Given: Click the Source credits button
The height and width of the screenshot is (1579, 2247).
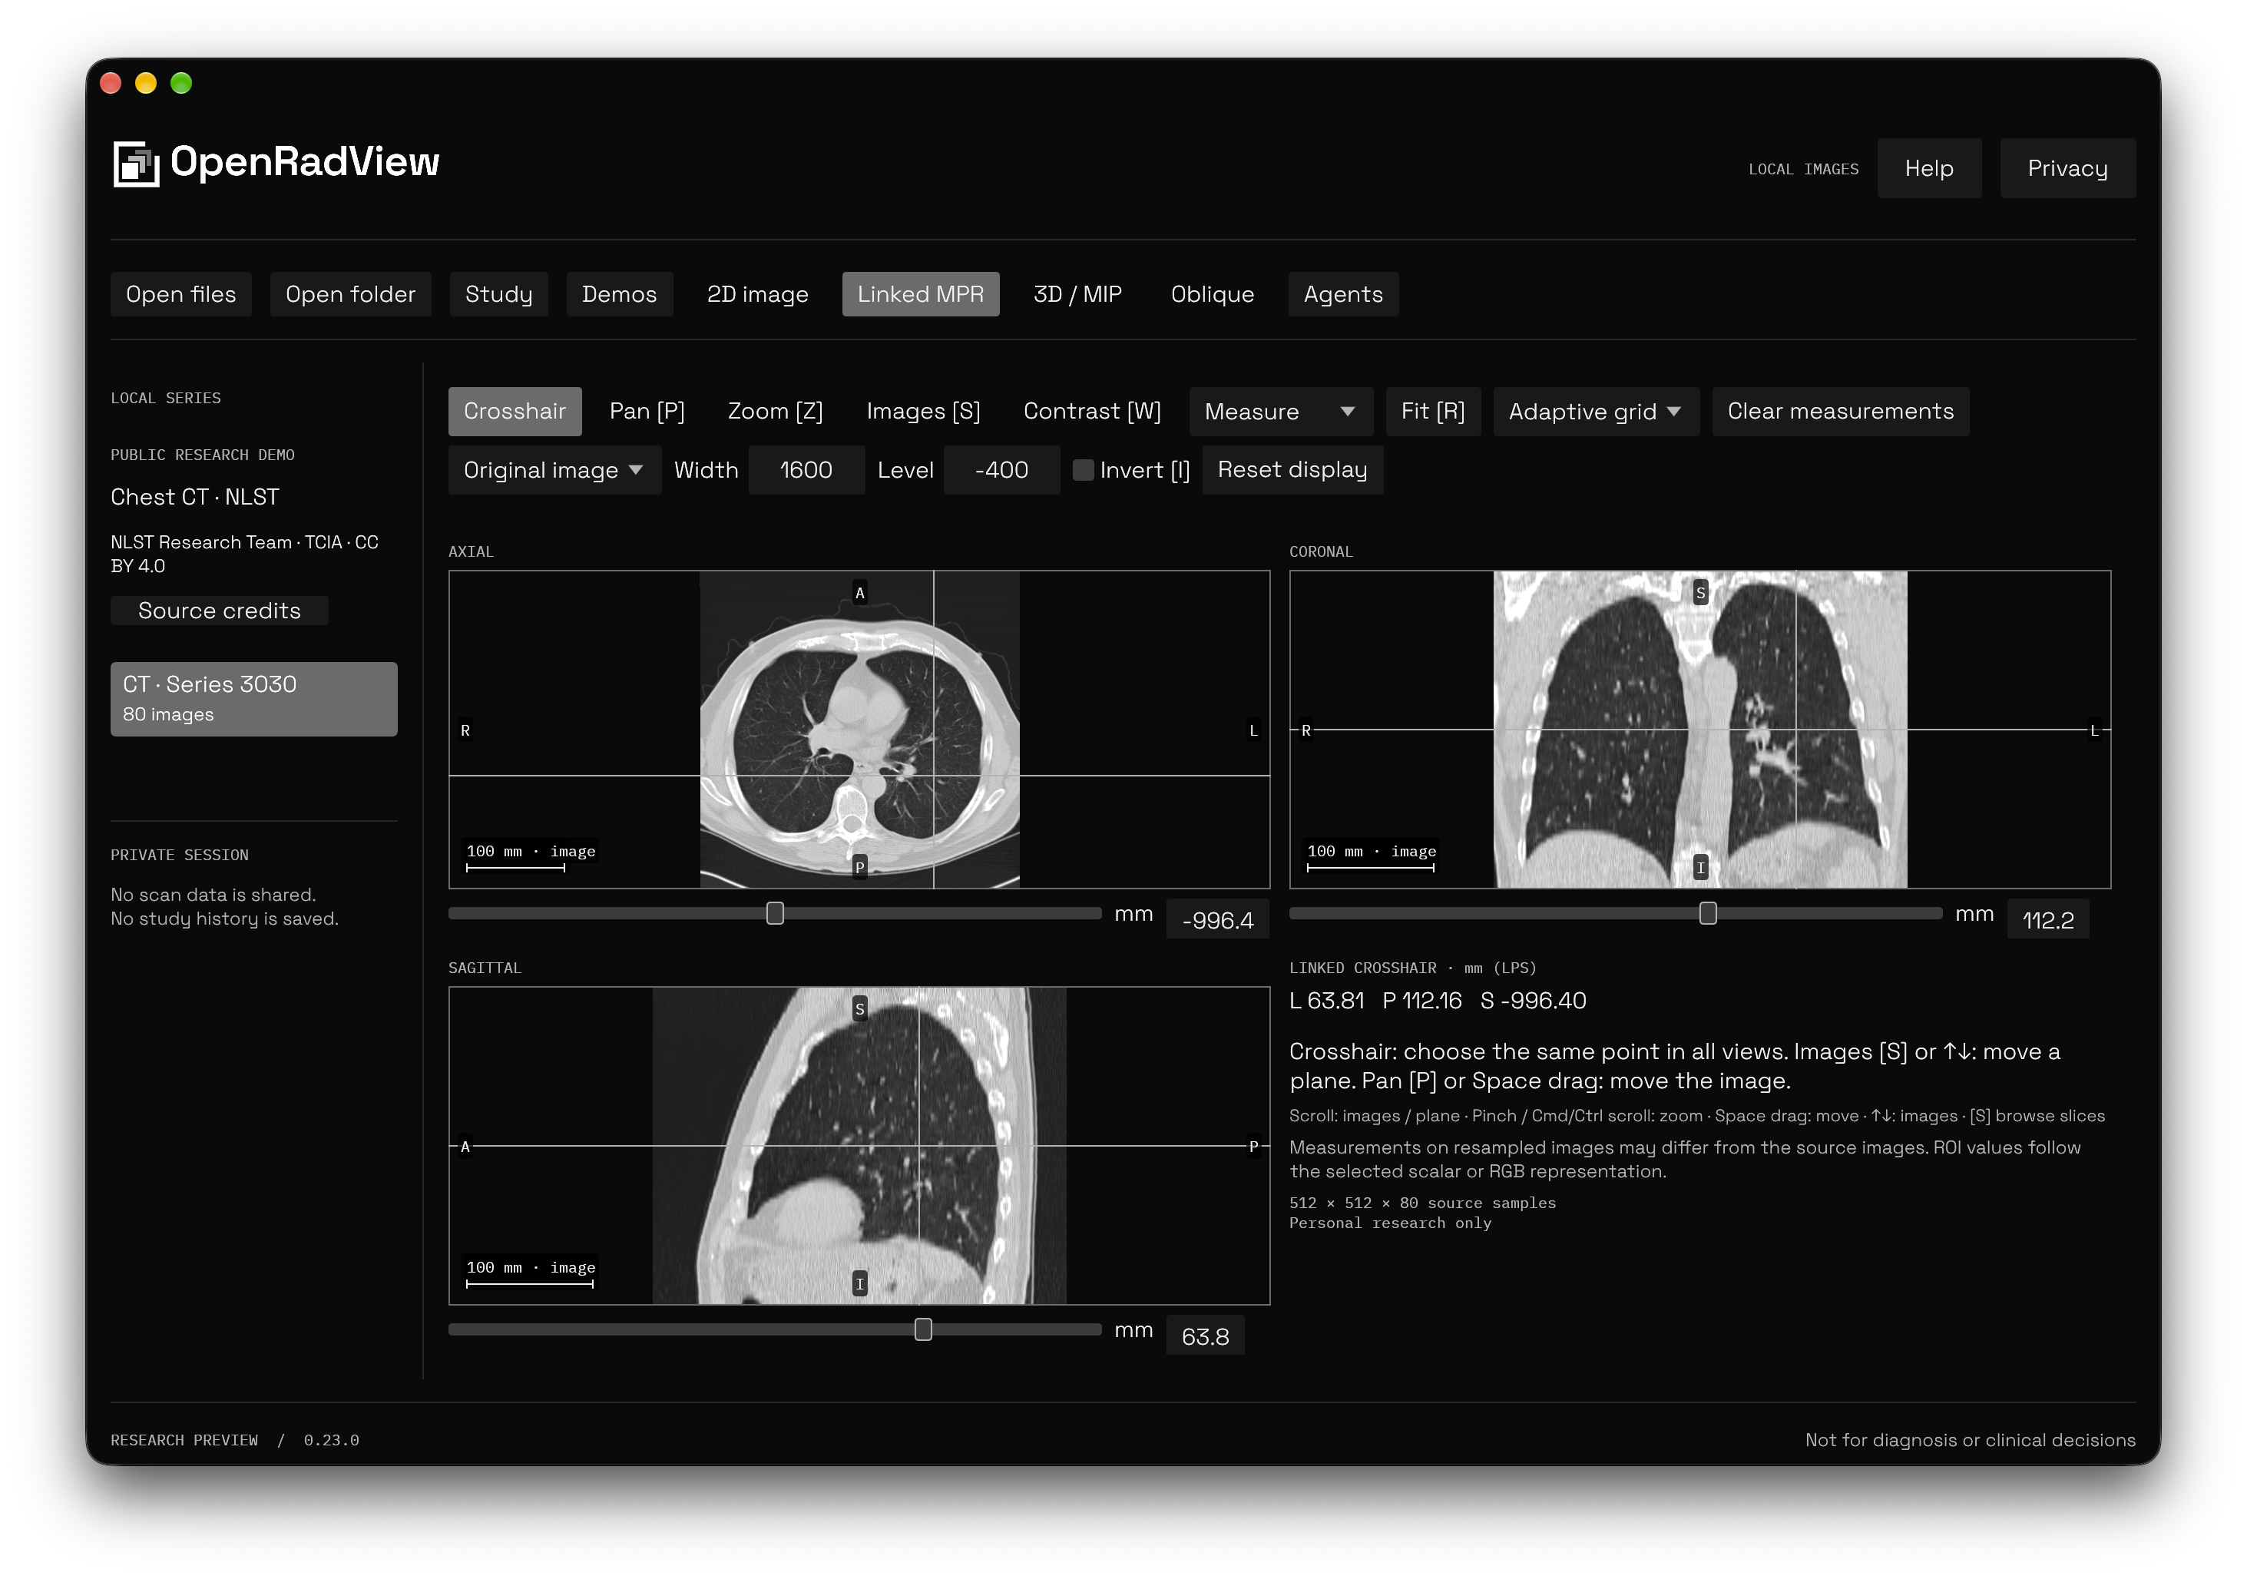Looking at the screenshot, I should [219, 611].
